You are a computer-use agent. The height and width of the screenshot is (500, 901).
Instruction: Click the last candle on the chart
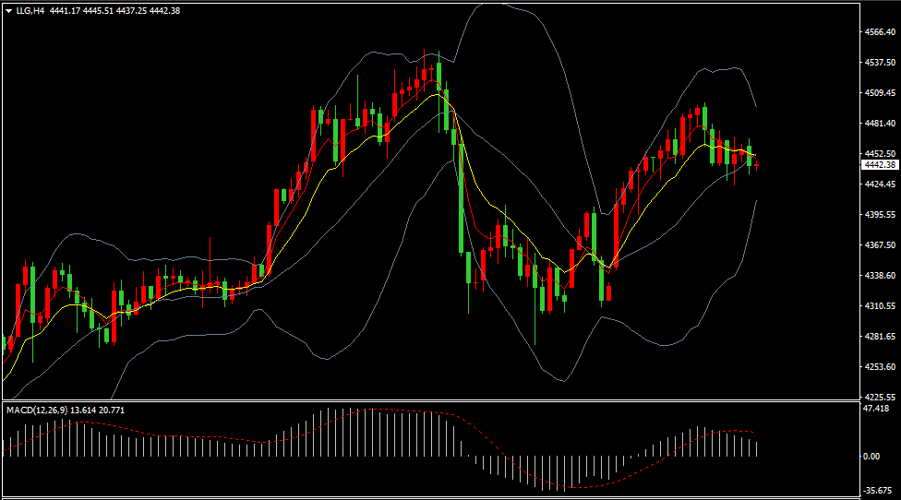pos(757,165)
